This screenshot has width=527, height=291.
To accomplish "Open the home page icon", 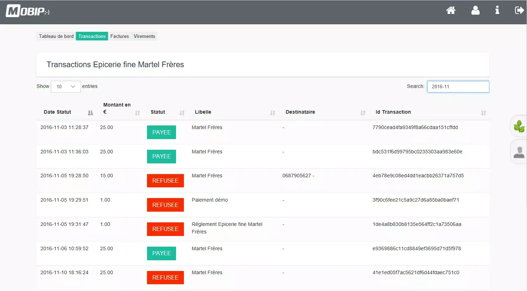I will [451, 10].
